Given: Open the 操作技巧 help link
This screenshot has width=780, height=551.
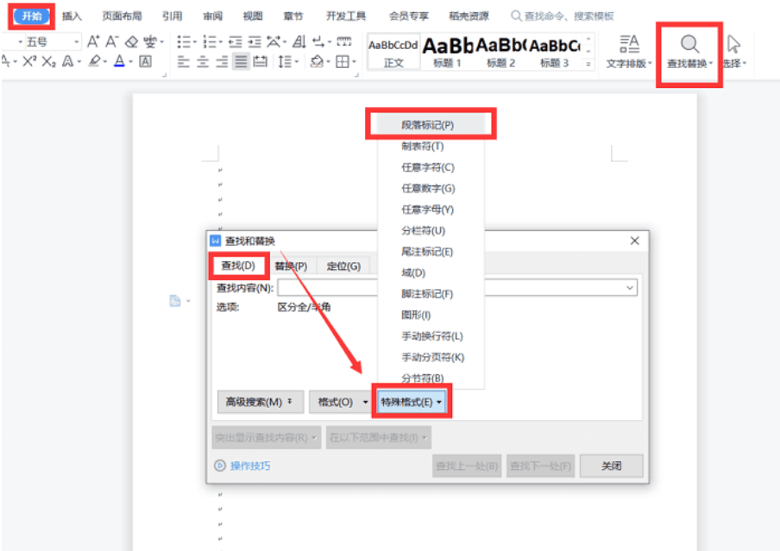Looking at the screenshot, I should point(249,466).
